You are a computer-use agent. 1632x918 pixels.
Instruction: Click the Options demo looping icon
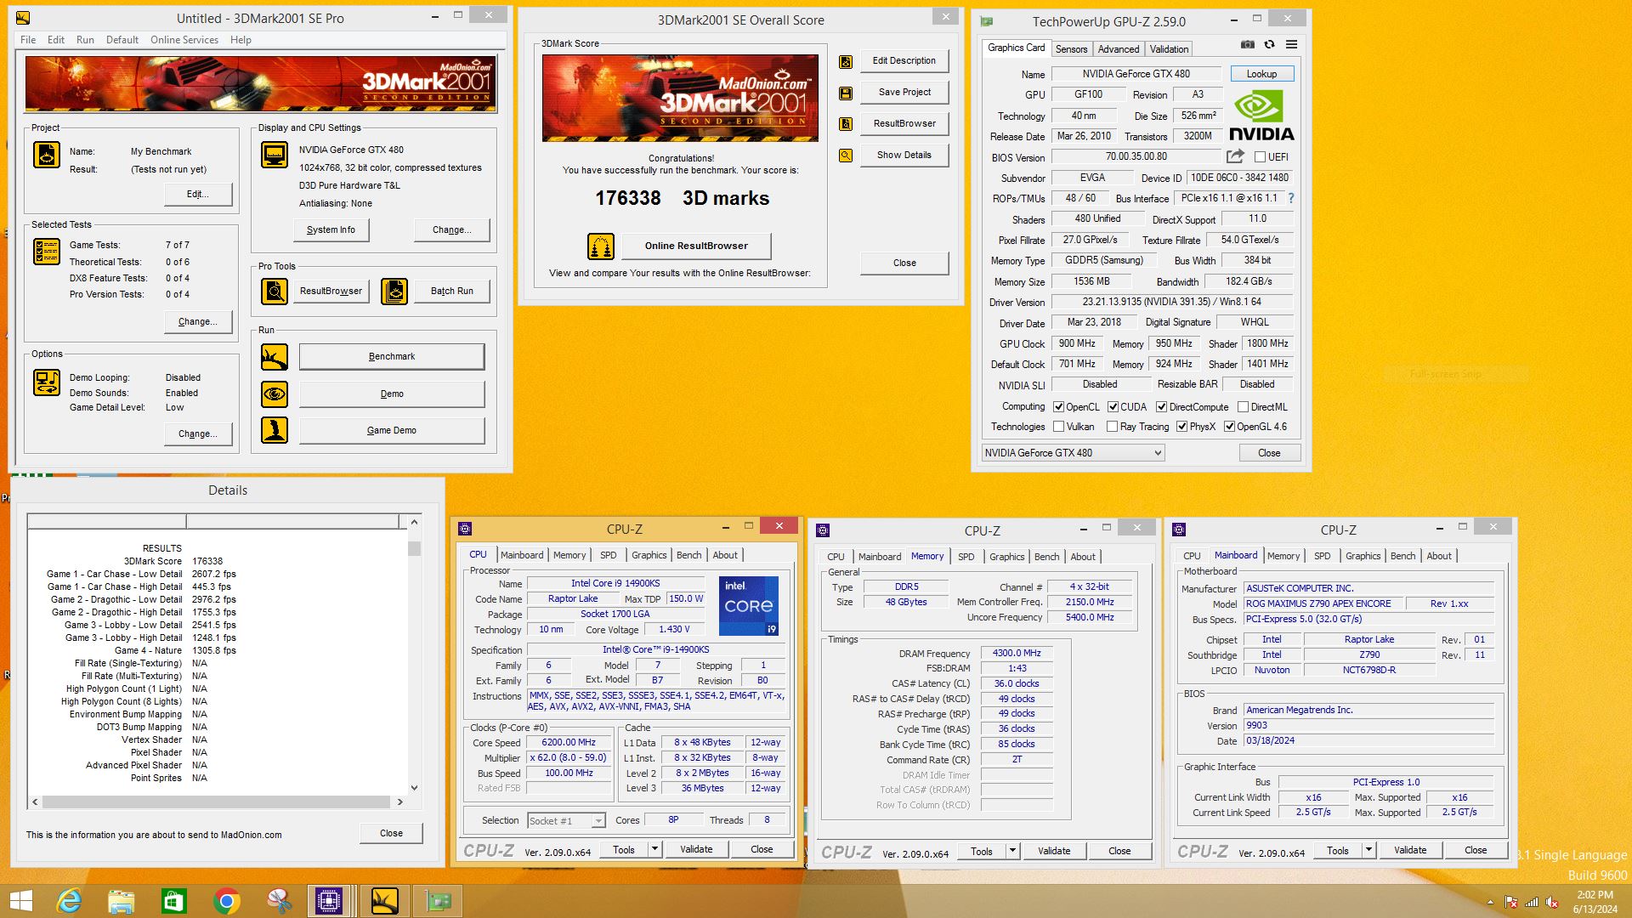click(x=47, y=382)
